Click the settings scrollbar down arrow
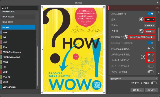 click(x=159, y=73)
